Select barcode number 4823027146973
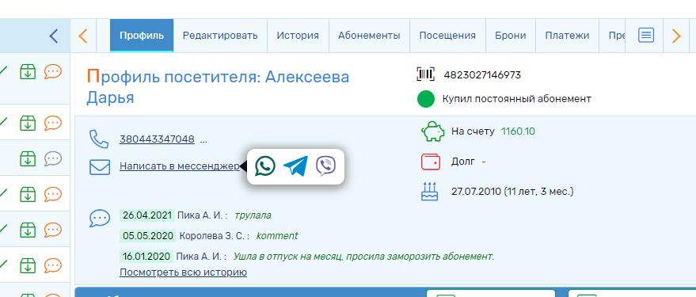The image size is (696, 297). pyautogui.click(x=482, y=75)
